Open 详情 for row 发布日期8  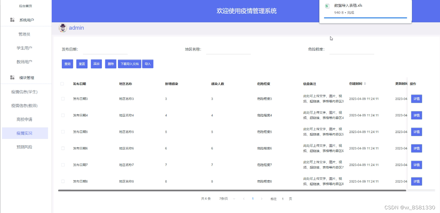[x=417, y=181]
